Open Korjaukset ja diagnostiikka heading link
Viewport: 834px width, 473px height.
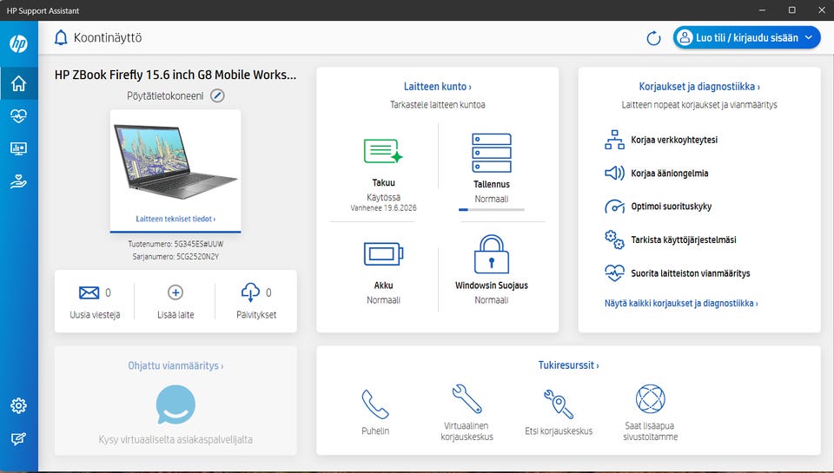pos(699,87)
